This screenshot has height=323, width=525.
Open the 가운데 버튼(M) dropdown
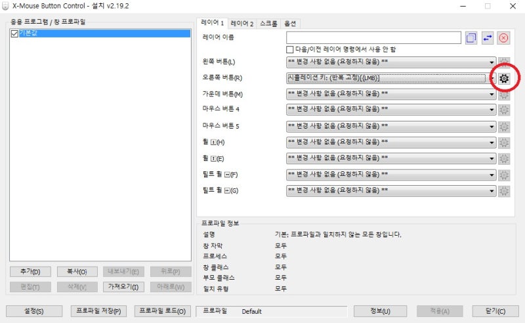(x=391, y=94)
